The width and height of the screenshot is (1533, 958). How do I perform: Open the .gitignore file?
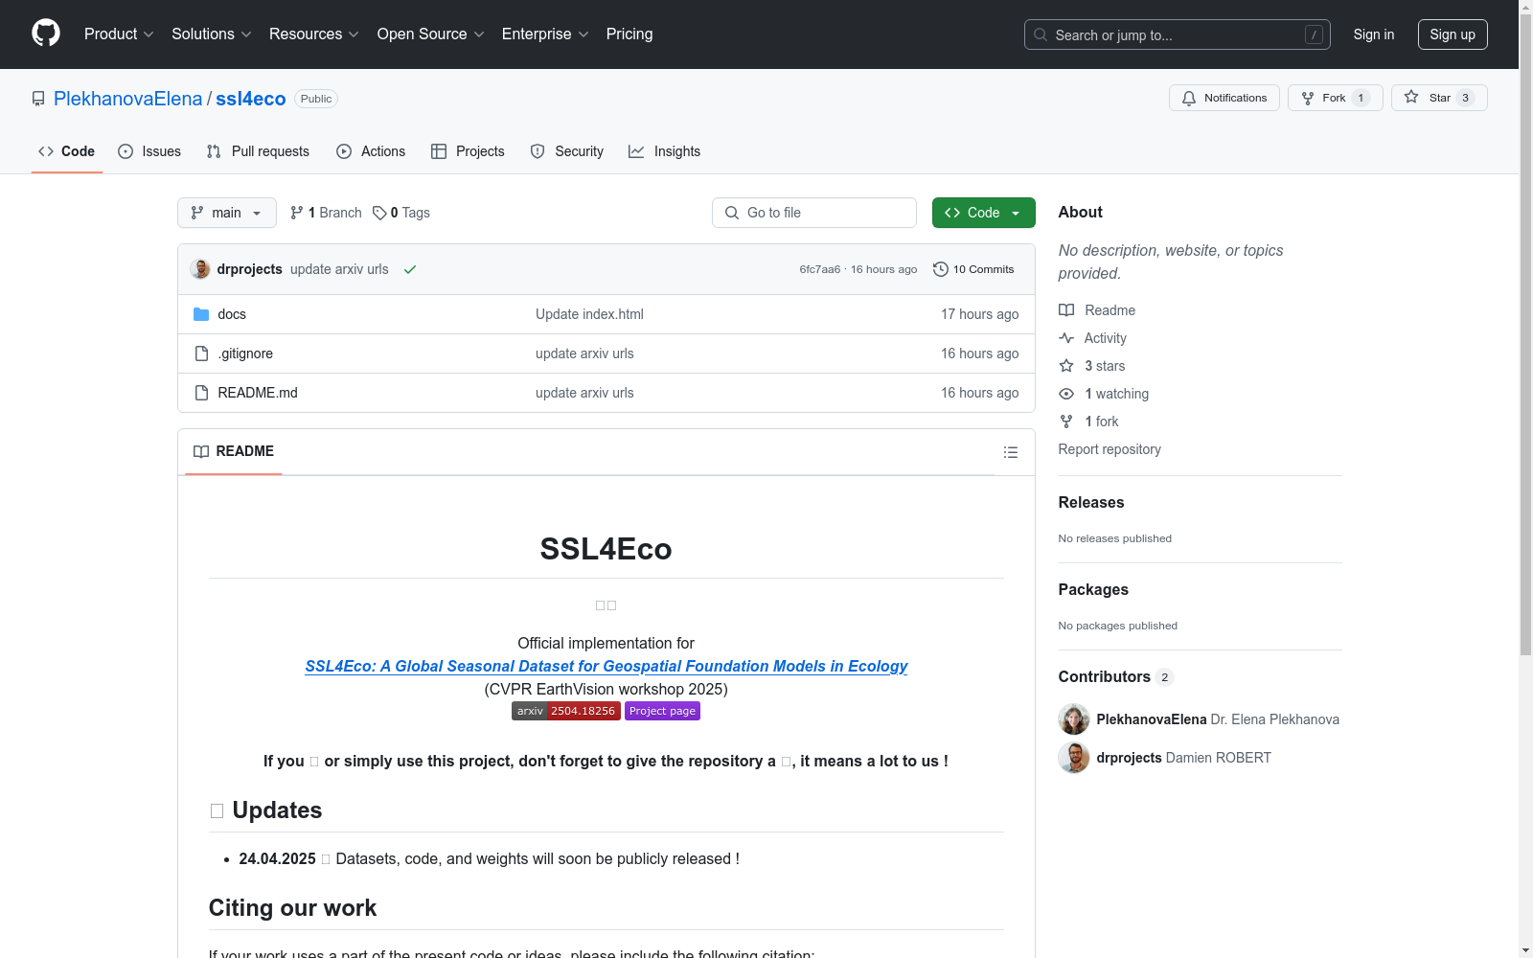(245, 354)
